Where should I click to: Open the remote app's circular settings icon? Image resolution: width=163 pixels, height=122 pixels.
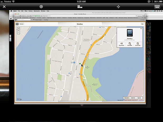click(x=41, y=7)
